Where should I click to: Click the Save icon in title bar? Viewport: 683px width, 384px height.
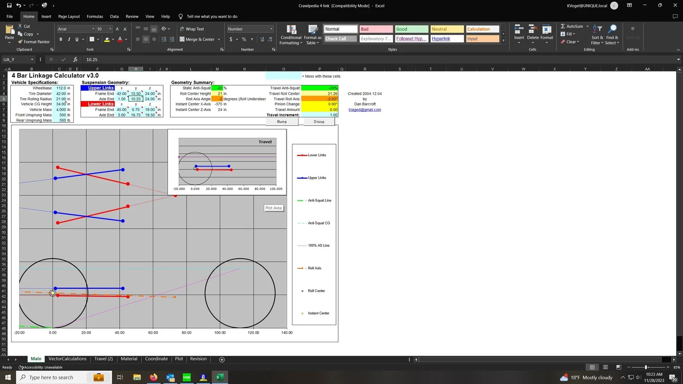9,6
